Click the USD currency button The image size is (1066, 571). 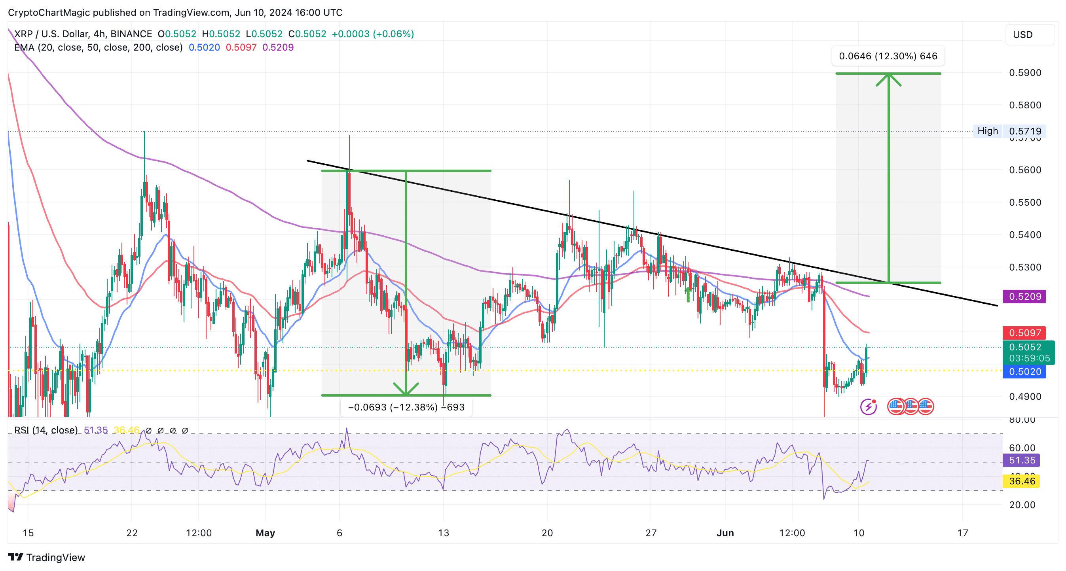pos(1030,35)
